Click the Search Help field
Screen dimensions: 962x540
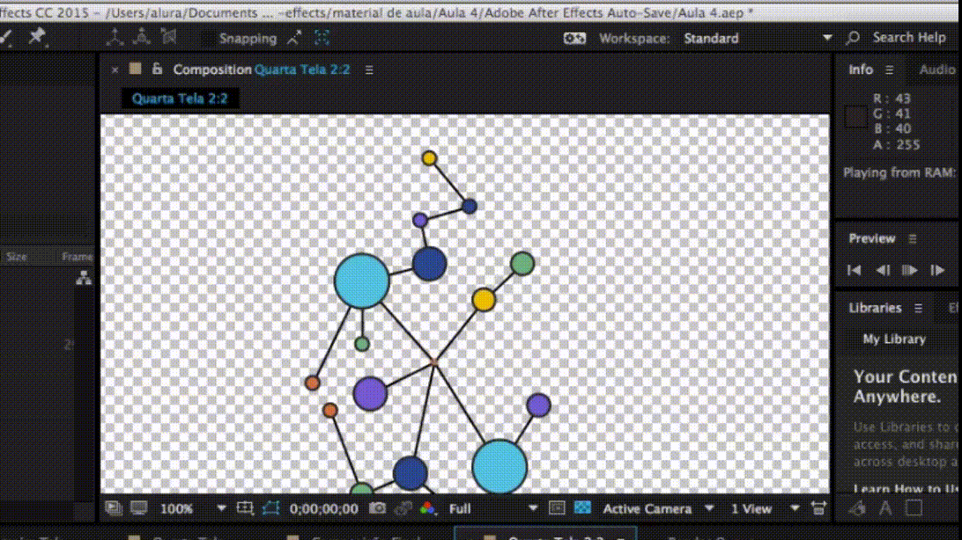pos(908,38)
